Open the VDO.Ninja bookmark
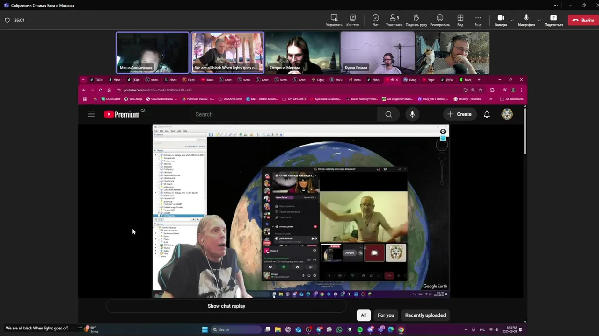The image size is (599, 336). (x=133, y=99)
